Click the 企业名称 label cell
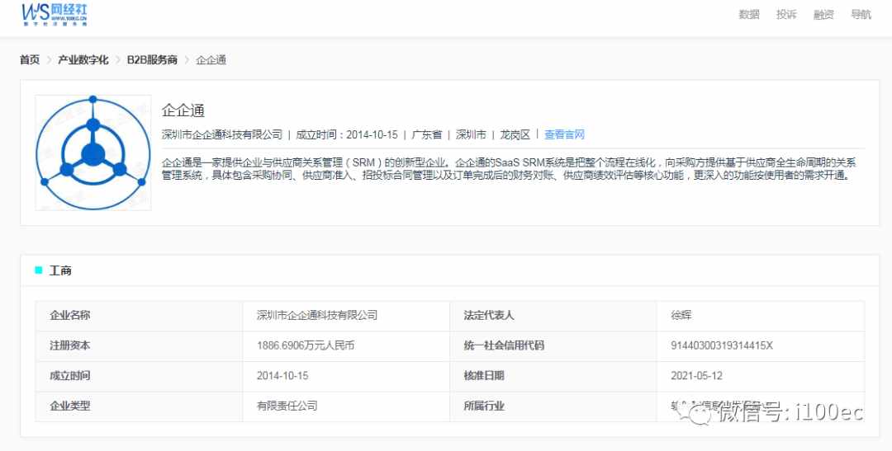The image size is (892, 451). (x=139, y=315)
